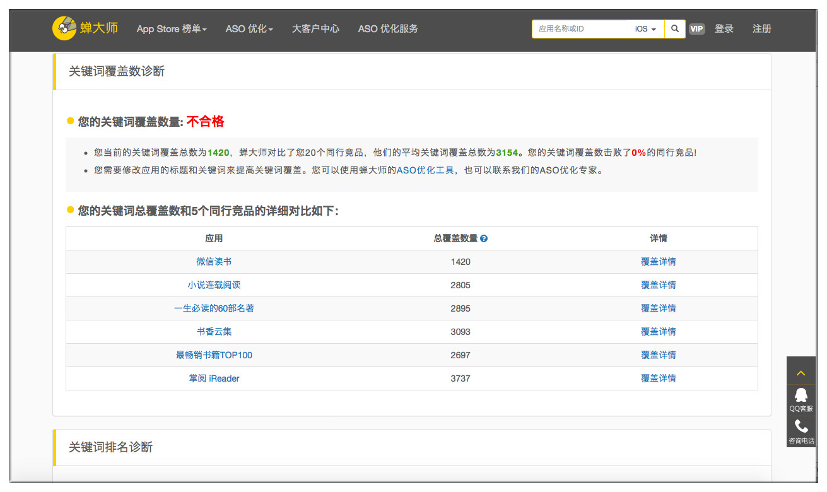Open the ASO优化工具 link

[425, 170]
